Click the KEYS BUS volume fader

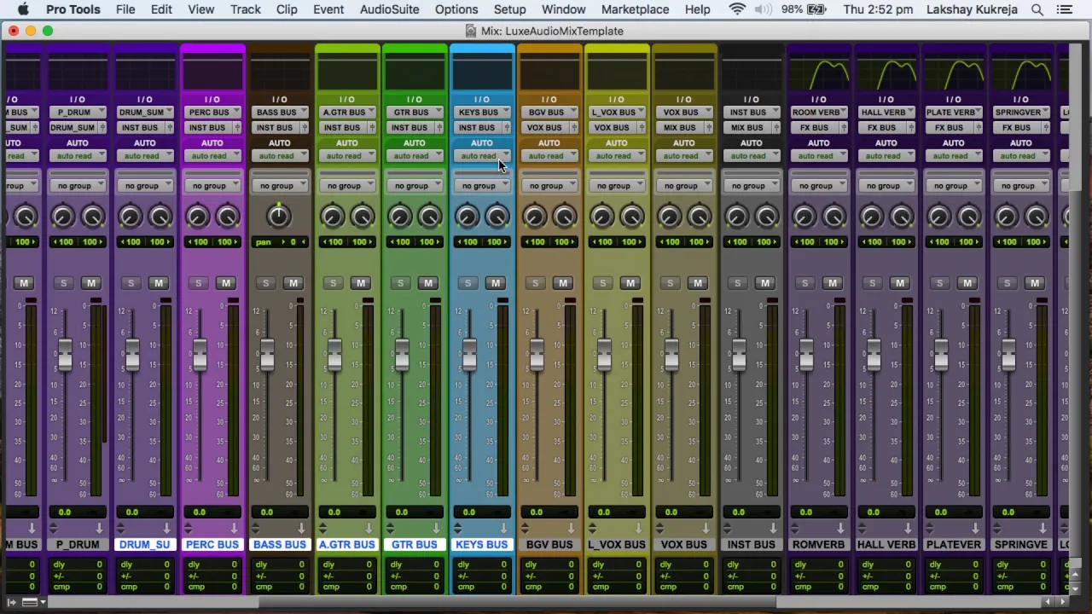(468, 353)
